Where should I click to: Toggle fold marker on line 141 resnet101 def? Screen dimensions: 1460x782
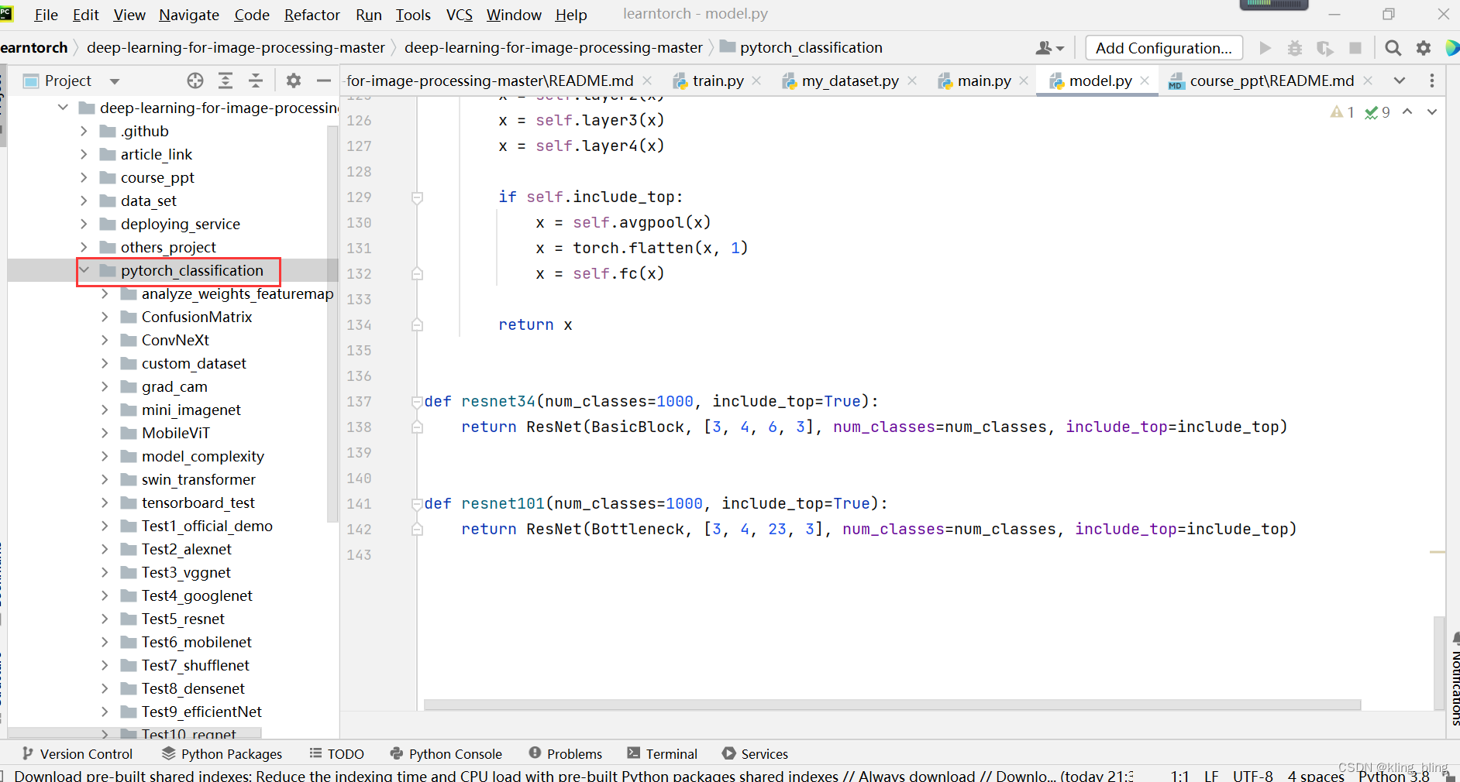[417, 504]
